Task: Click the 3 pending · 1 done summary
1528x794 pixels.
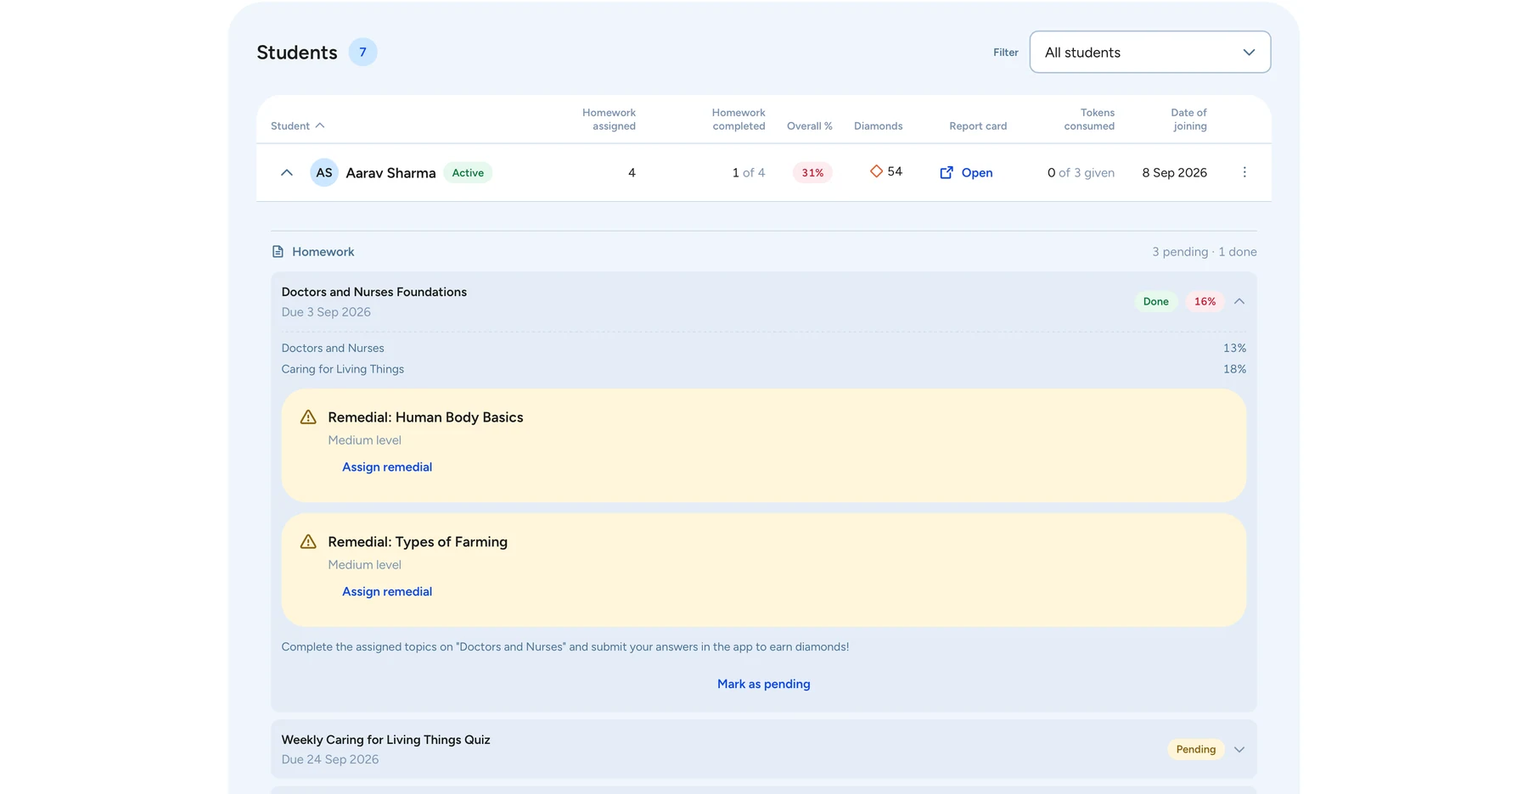Action: click(x=1204, y=252)
